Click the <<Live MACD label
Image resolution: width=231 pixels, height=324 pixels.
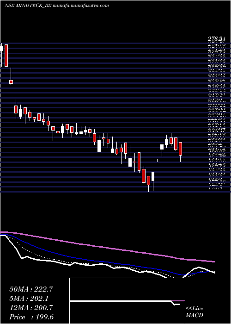click(x=195, y=312)
